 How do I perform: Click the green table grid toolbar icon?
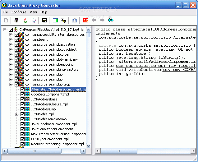pyautogui.click(x=55, y=20)
